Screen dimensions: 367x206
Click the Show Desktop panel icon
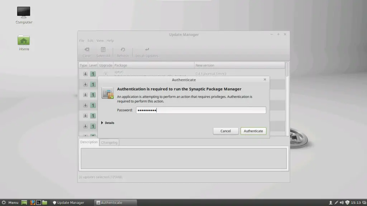pos(24,202)
